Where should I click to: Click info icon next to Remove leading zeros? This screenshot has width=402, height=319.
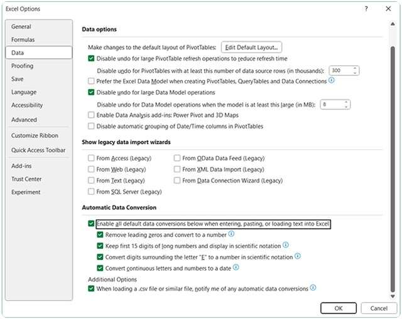tap(231, 234)
